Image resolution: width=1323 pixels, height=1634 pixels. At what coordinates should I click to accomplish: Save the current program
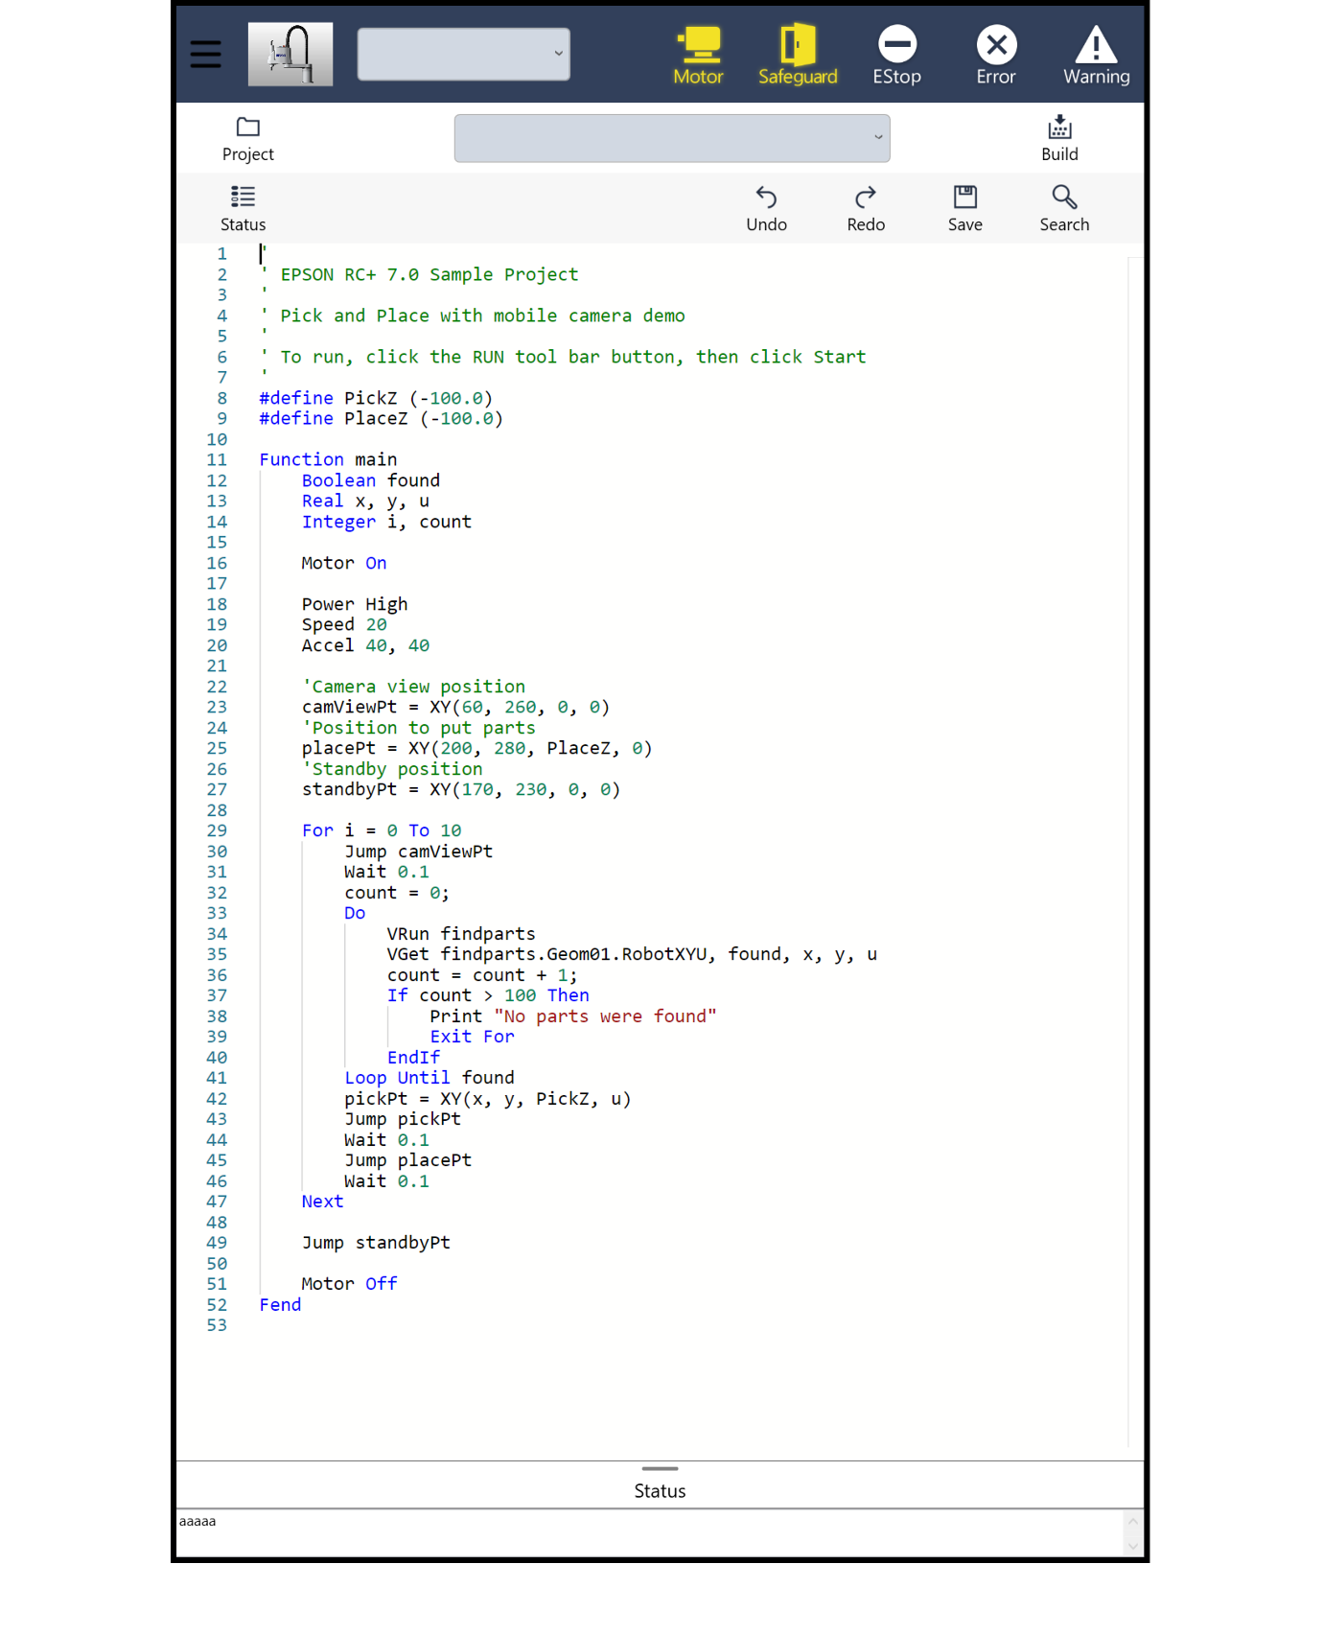(965, 209)
